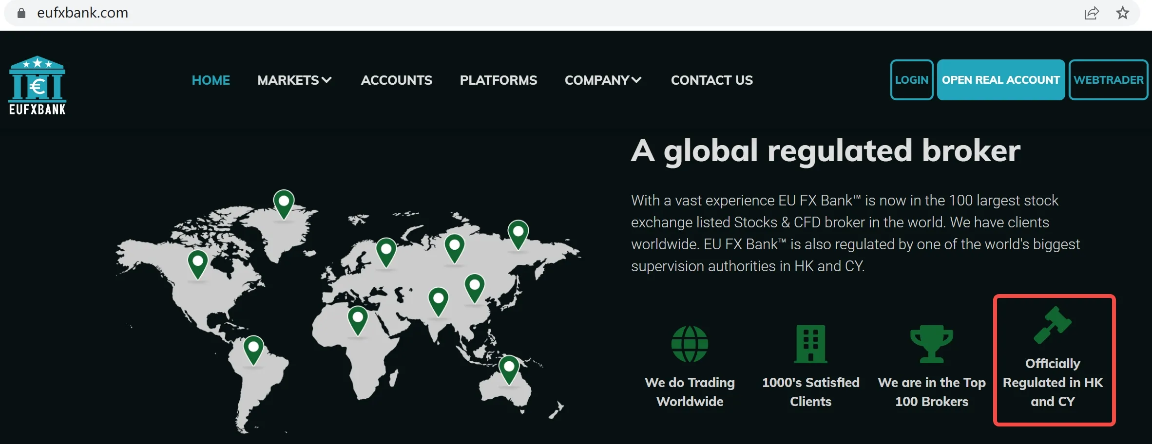This screenshot has height=444, width=1152.
Task: Click the browser share page icon
Action: [1092, 13]
